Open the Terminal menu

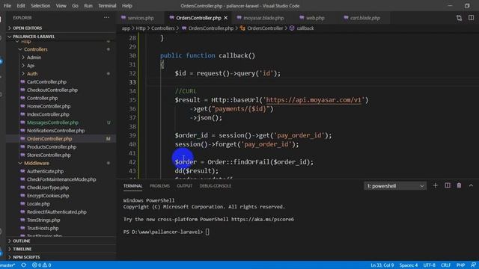tap(107, 6)
